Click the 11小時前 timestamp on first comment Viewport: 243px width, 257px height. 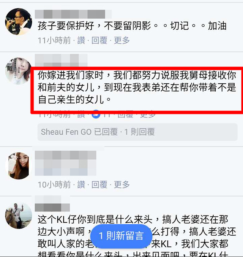pos(54,40)
